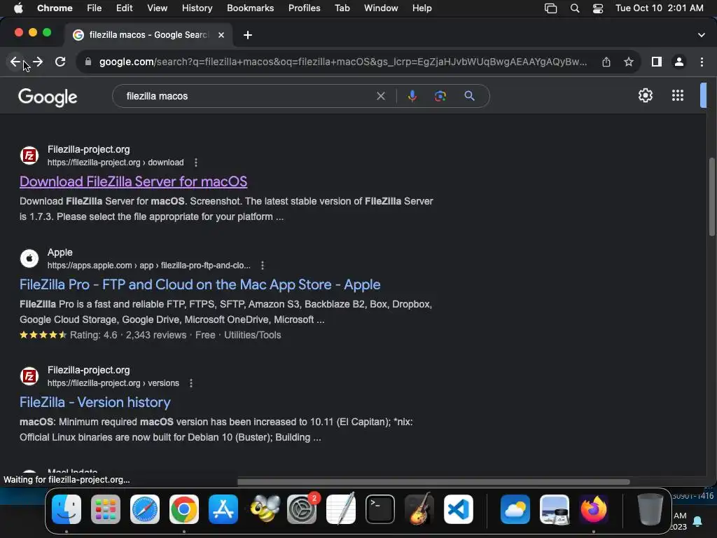Open Launchpad from the Dock
717x538 pixels.
[106, 509]
